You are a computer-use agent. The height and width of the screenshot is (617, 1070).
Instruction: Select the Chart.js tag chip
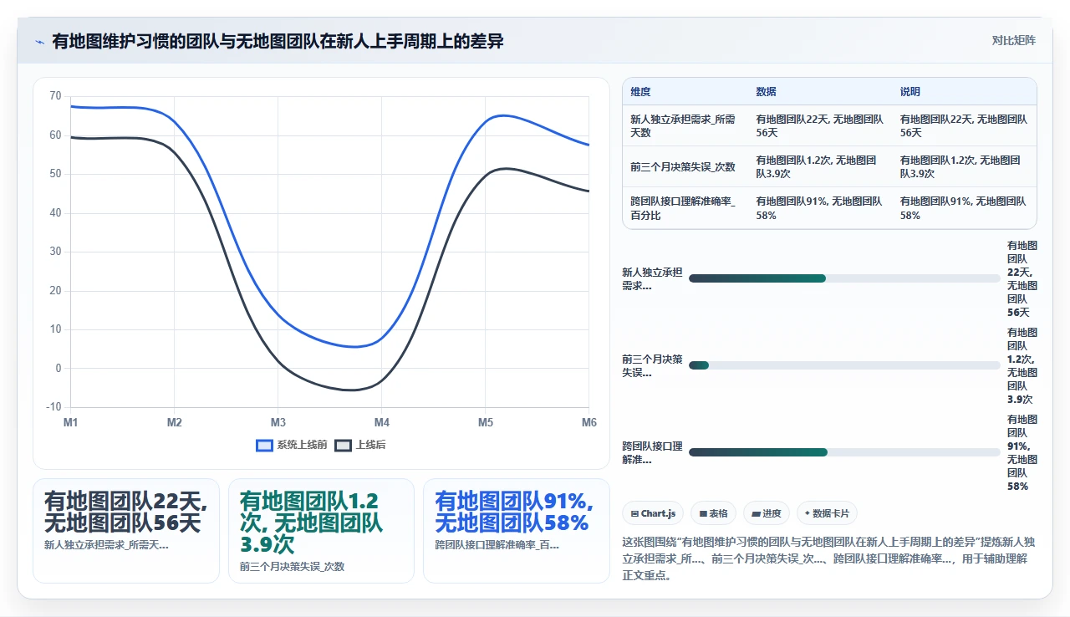654,513
